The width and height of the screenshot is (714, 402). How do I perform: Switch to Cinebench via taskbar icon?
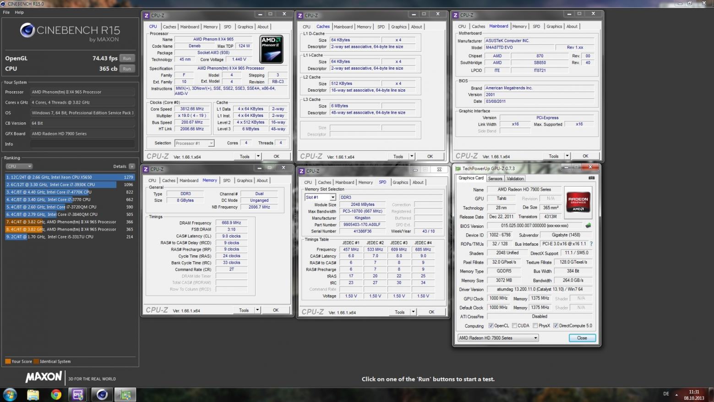(102, 395)
